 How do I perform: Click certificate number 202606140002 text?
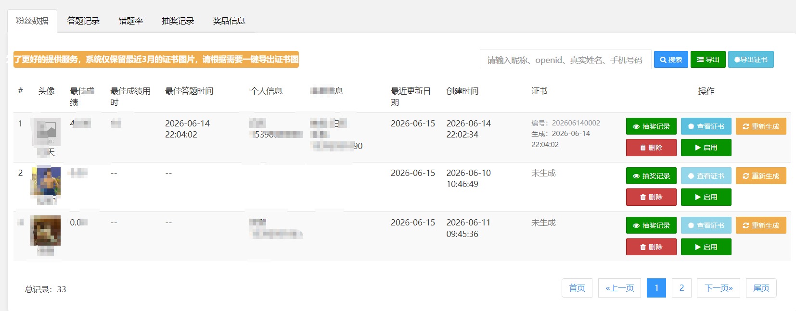pos(576,123)
